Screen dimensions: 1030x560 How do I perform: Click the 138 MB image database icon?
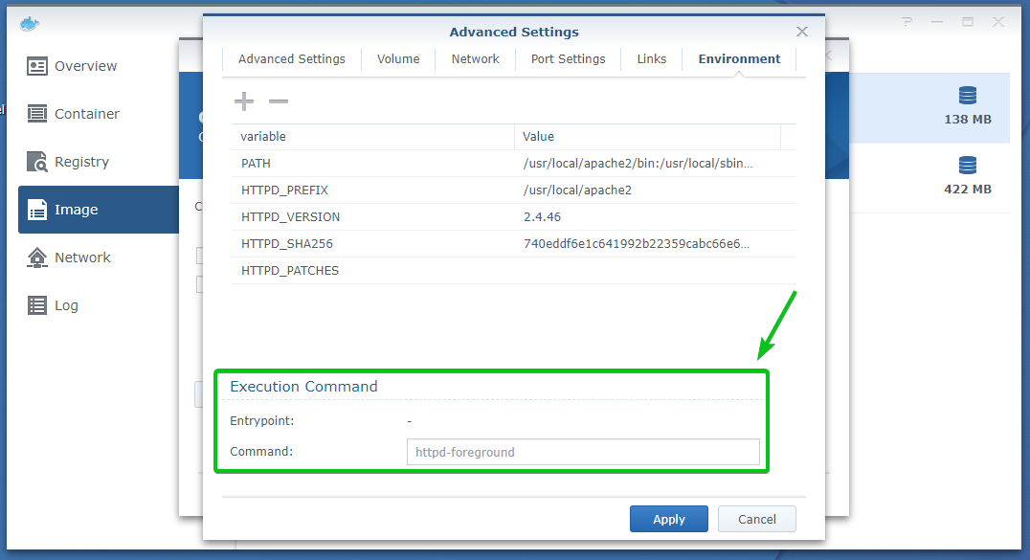[967, 96]
